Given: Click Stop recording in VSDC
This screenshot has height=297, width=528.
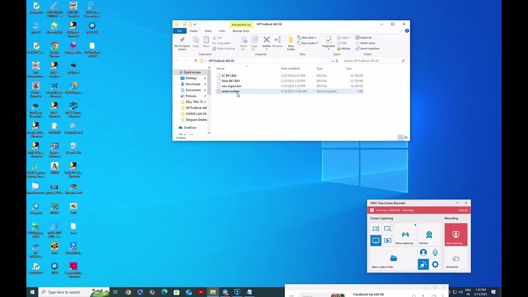Looking at the screenshot, I should click(456, 235).
